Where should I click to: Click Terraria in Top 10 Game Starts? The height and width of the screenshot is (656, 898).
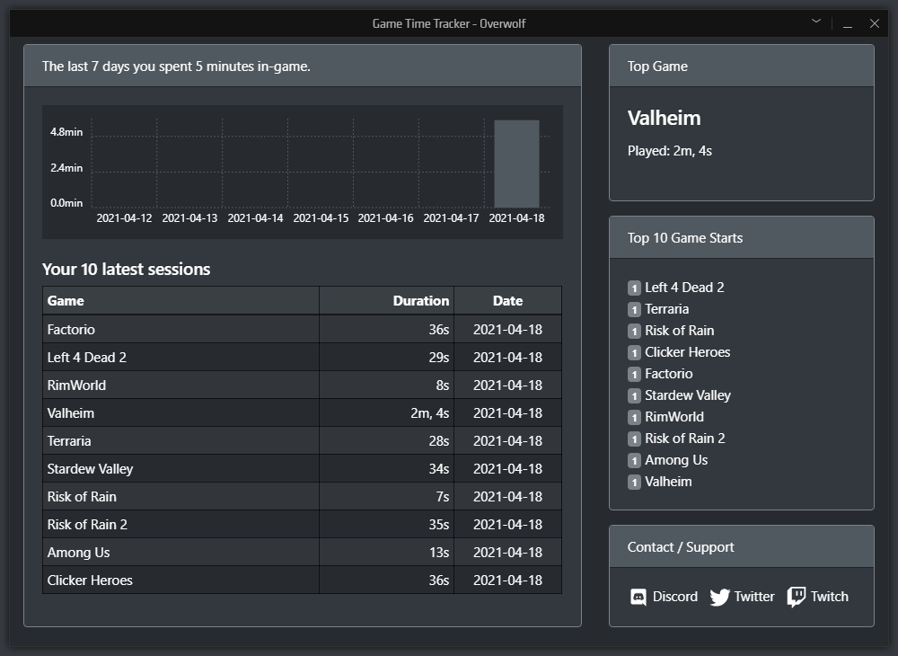tap(666, 309)
